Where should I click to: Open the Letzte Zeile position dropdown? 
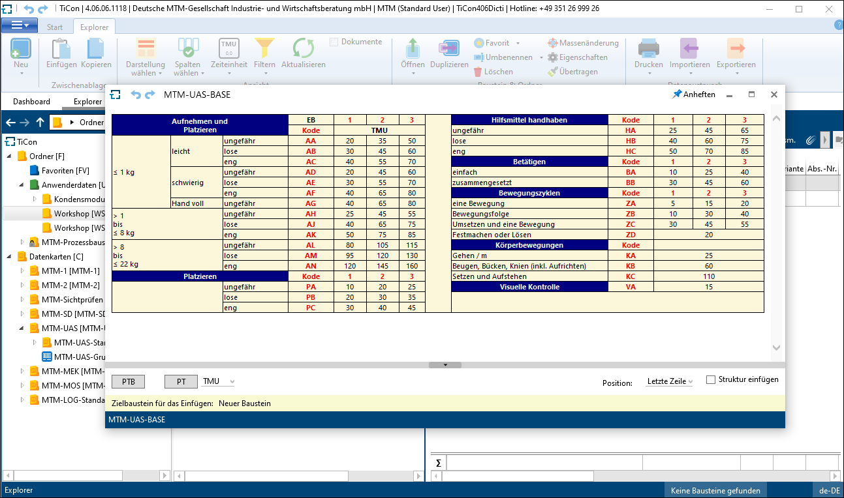click(670, 381)
